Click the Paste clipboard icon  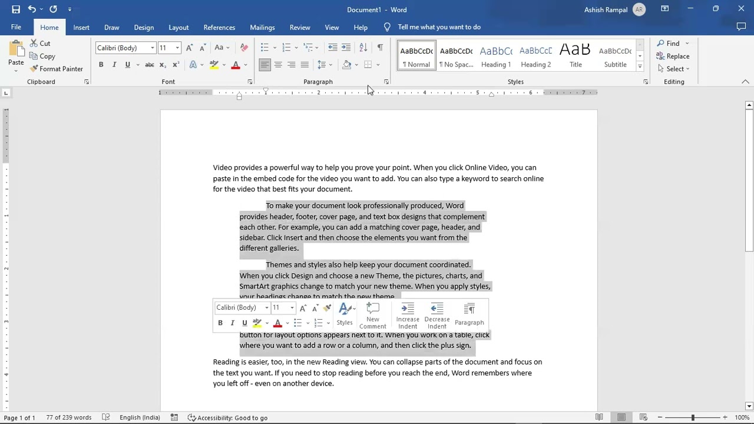pos(16,48)
